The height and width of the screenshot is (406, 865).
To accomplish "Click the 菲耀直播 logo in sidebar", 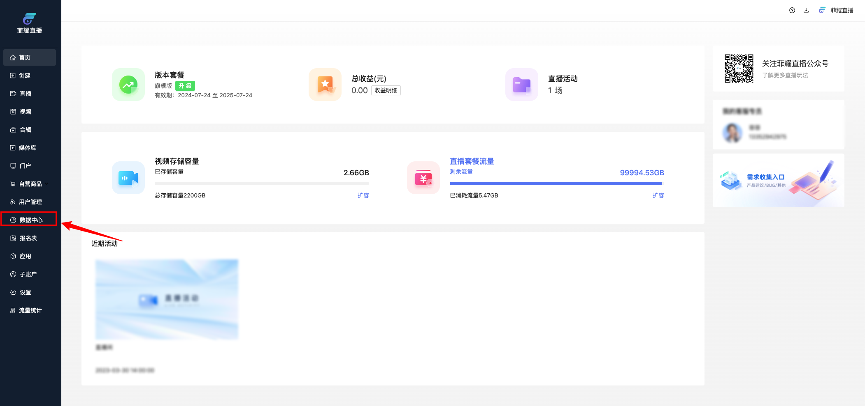I will point(30,23).
